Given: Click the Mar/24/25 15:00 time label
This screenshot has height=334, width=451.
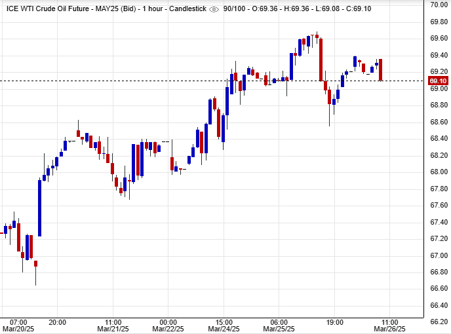Looking at the screenshot, I should coord(225,325).
